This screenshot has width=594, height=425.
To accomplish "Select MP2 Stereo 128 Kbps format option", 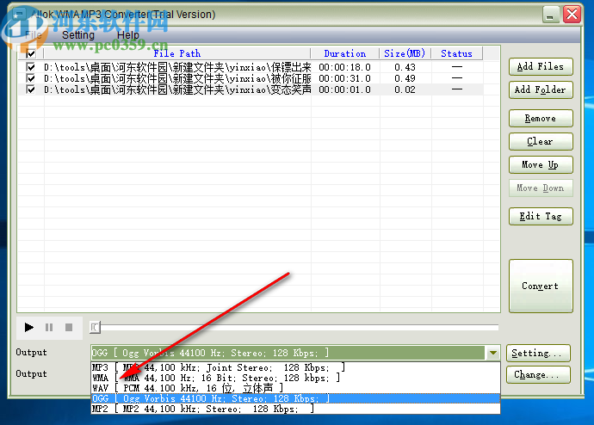I will coord(295,409).
